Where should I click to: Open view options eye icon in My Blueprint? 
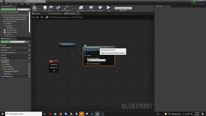(x=27, y=42)
